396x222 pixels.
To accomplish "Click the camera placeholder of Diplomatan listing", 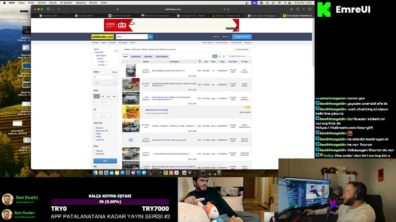I will tap(131, 140).
